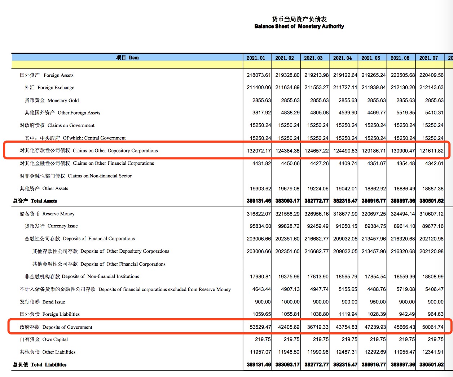Click the "2021.07" column header

(x=428, y=58)
